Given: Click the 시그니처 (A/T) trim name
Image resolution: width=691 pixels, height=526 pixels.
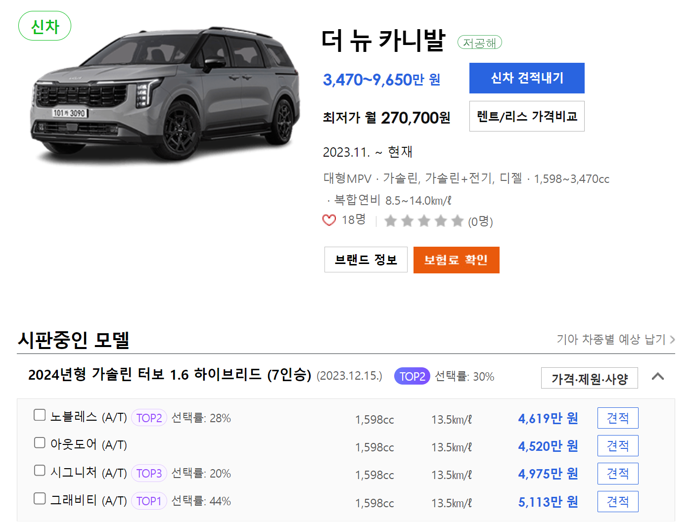Looking at the screenshot, I should point(89,473).
